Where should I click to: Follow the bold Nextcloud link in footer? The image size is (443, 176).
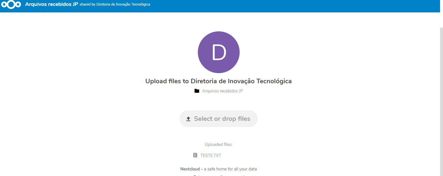[x=190, y=169]
